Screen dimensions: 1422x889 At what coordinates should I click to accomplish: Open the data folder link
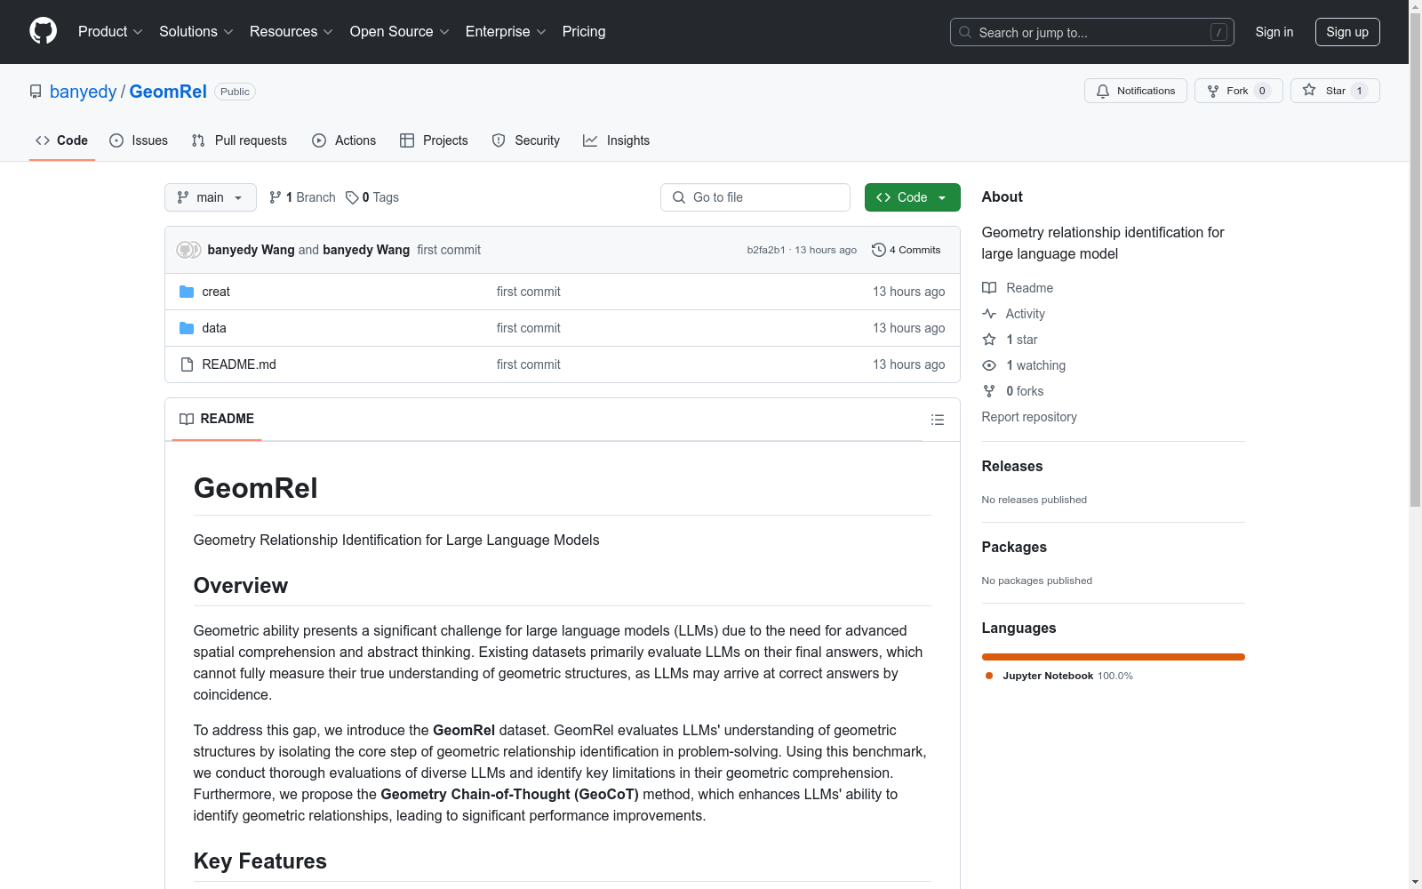click(214, 328)
